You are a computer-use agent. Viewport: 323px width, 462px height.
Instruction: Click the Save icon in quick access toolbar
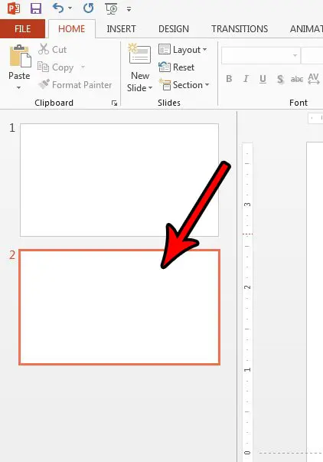(x=36, y=8)
